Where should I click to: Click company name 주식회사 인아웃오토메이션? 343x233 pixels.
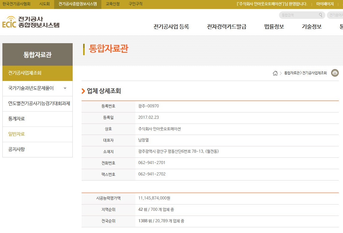(159, 129)
